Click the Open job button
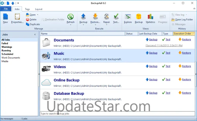 tap(31, 15)
